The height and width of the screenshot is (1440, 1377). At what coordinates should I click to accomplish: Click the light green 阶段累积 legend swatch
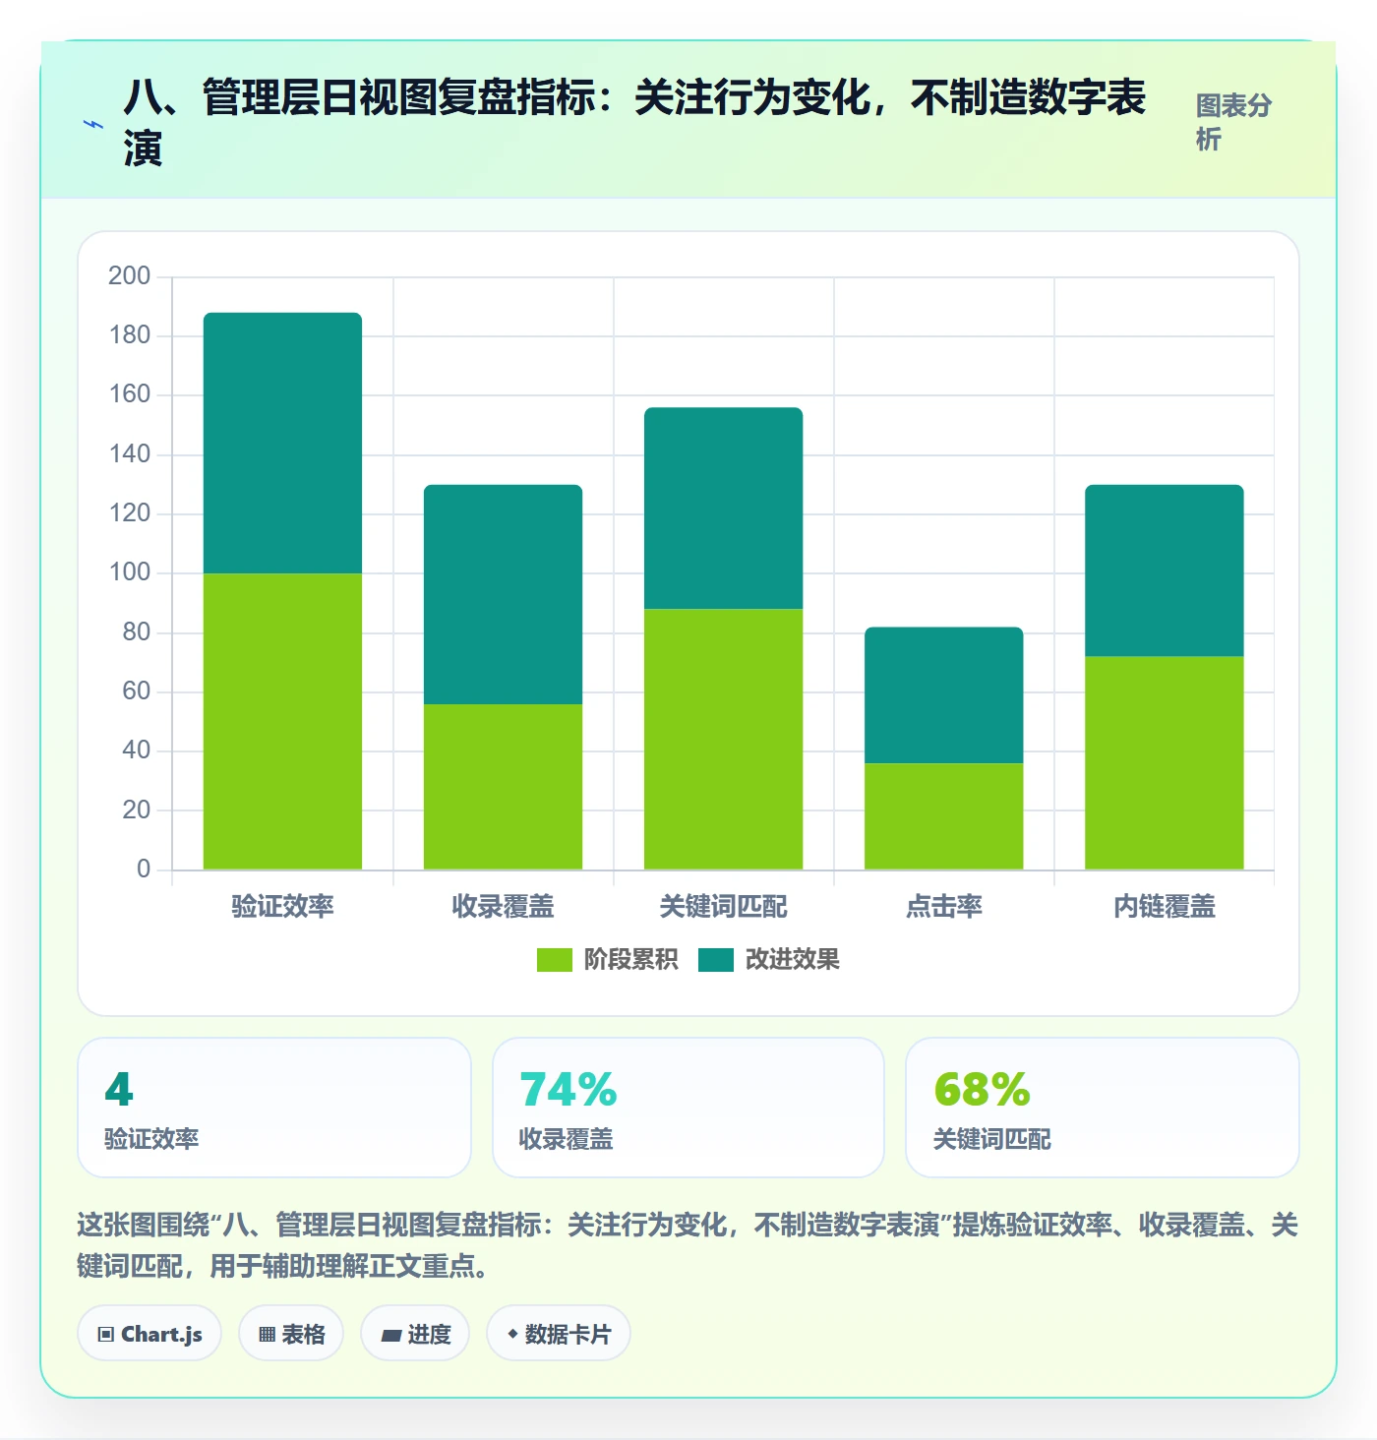(554, 960)
